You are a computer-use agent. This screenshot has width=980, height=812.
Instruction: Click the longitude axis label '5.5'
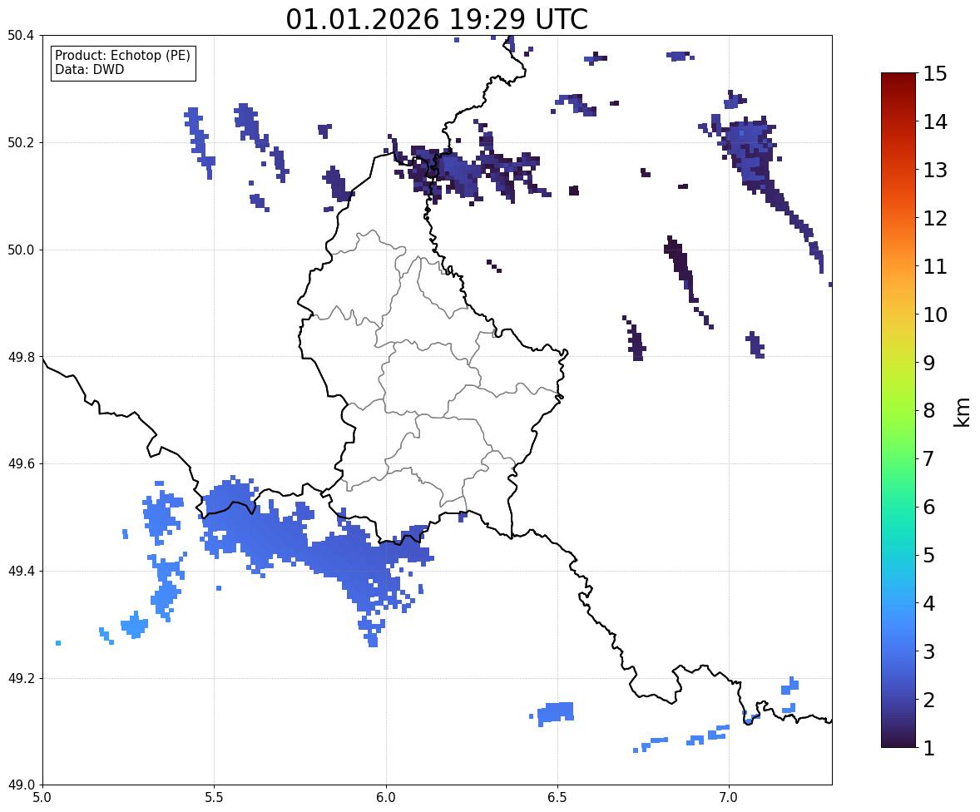point(214,798)
